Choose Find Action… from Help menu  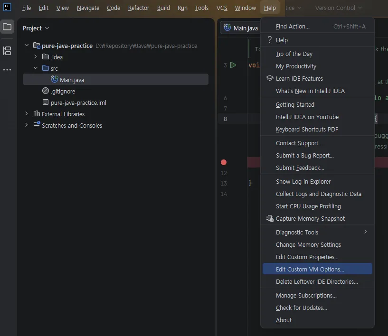click(318, 26)
